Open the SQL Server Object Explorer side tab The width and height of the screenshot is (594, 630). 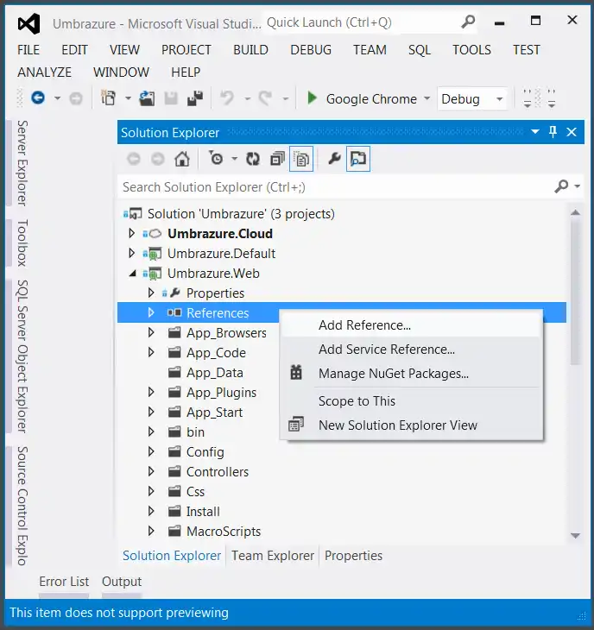point(22,356)
